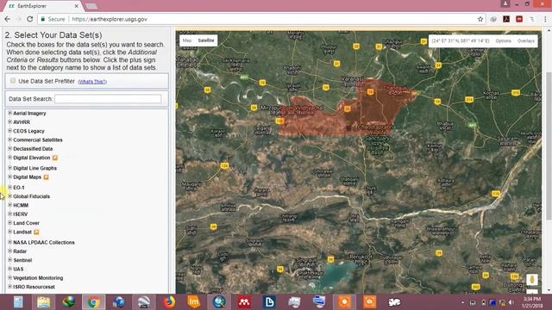Enable the Use Data Set Prefilter checkbox

[13, 81]
